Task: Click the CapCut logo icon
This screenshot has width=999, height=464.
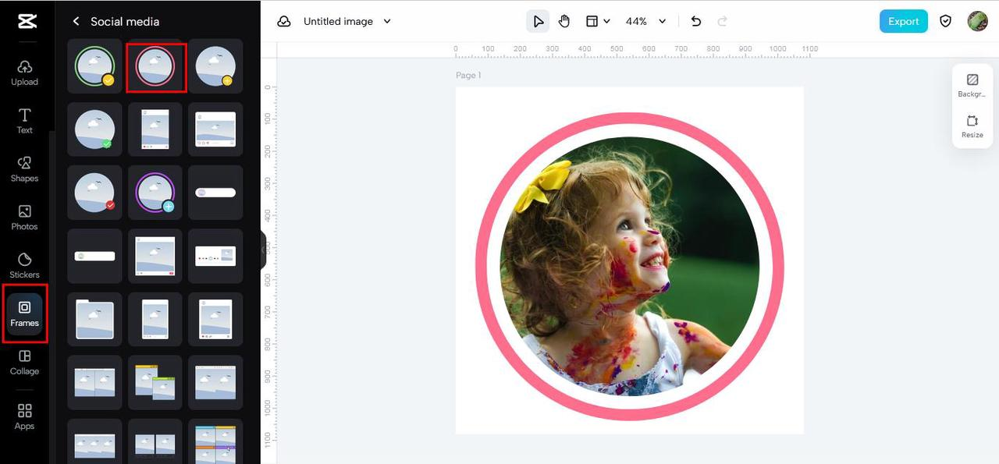Action: [x=27, y=21]
